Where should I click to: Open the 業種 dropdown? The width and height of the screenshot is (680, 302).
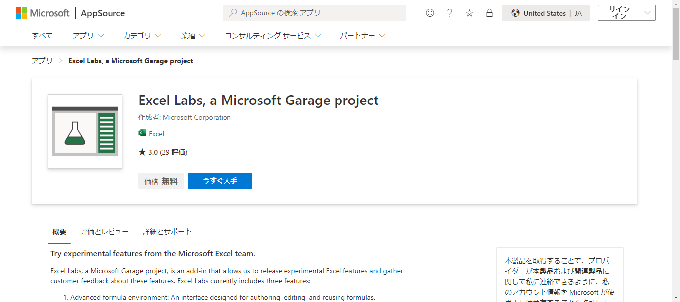click(x=193, y=35)
